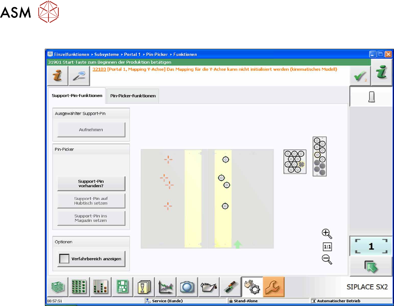Open the hand and gear single functions icon
394x306 pixels.
pyautogui.click(x=252, y=287)
